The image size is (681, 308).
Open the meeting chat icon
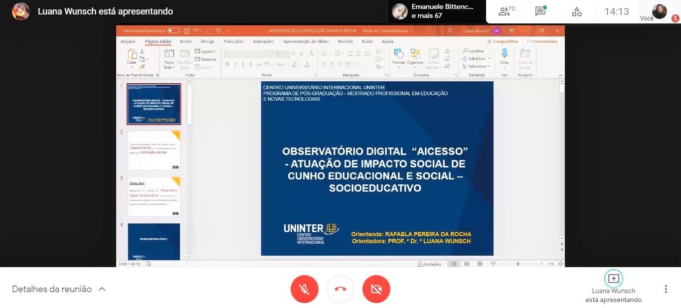540,11
